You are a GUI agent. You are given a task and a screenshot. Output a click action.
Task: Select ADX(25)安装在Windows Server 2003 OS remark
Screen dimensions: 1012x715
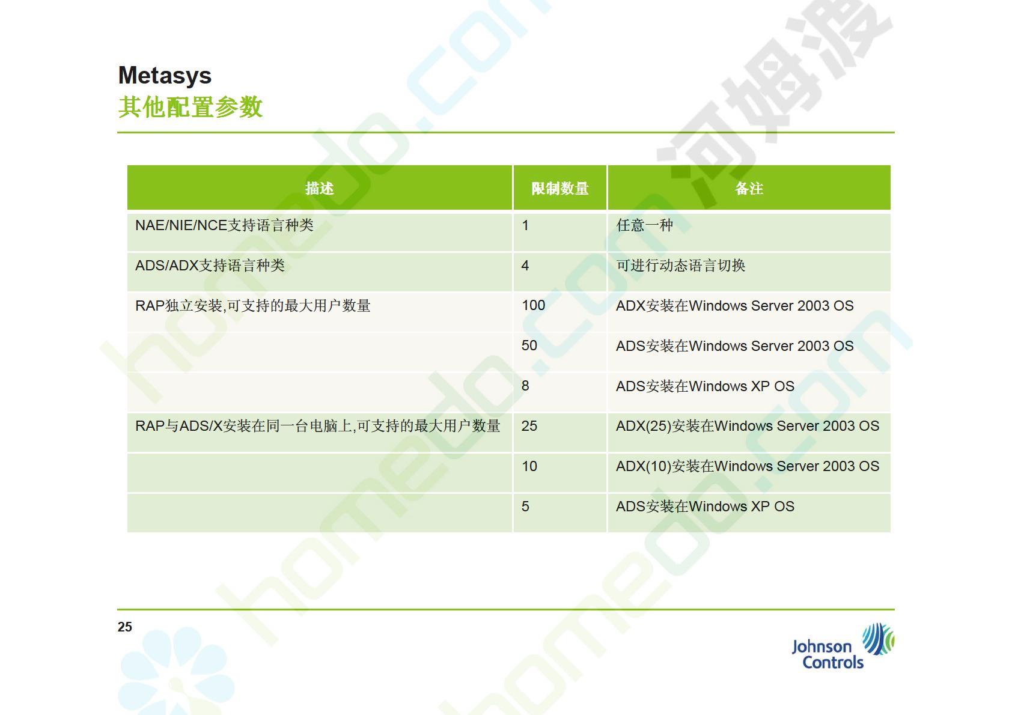pos(747,426)
